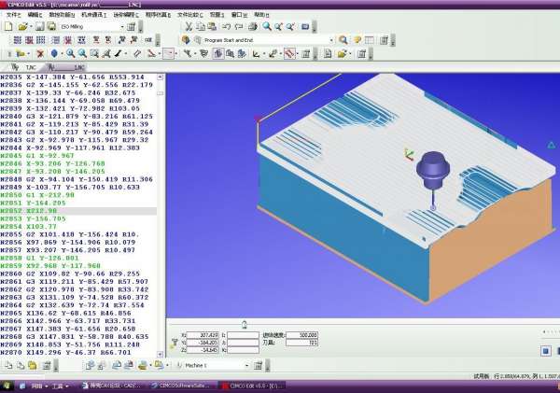Select NC line N2870 X149.296
The width and height of the screenshot is (560, 393).
click(x=70, y=352)
